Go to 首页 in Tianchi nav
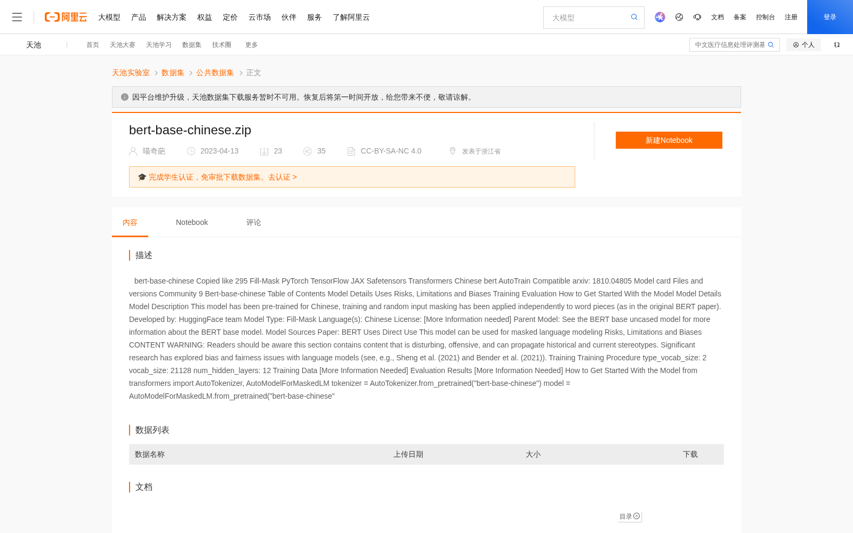Image resolution: width=853 pixels, height=533 pixels. pyautogui.click(x=93, y=45)
